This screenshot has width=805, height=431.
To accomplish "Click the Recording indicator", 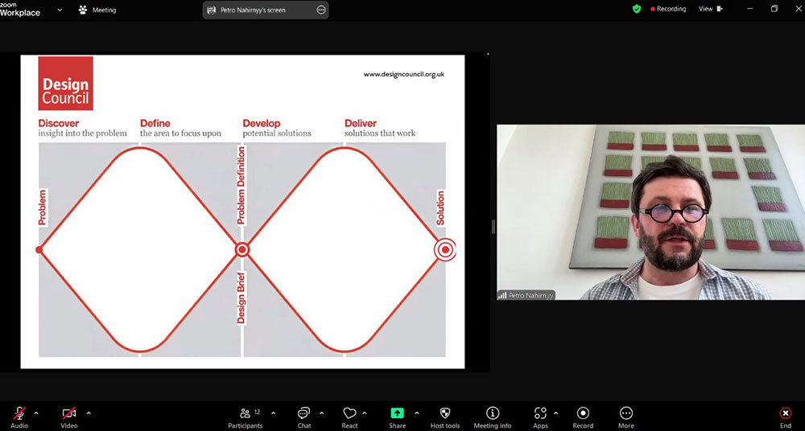I will click(668, 9).
